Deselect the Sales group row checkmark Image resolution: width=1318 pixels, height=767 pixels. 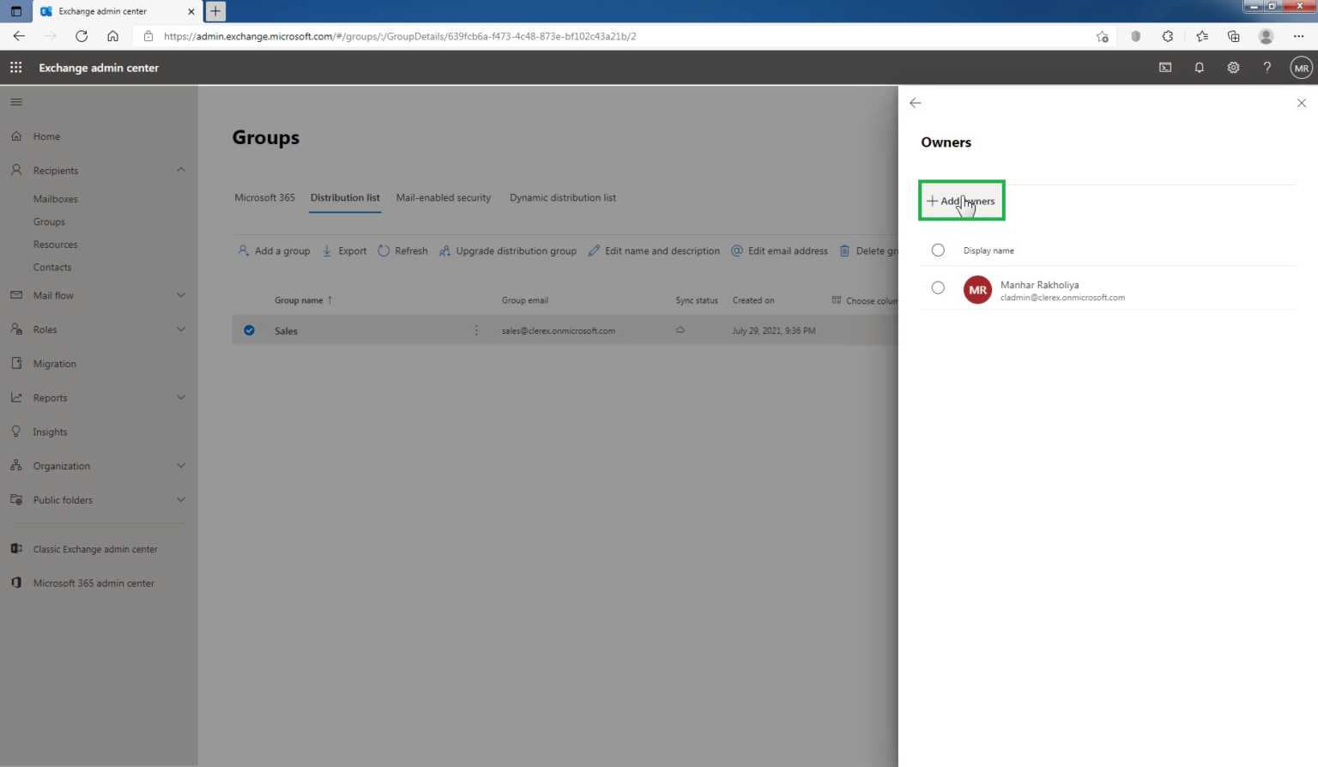pos(249,329)
